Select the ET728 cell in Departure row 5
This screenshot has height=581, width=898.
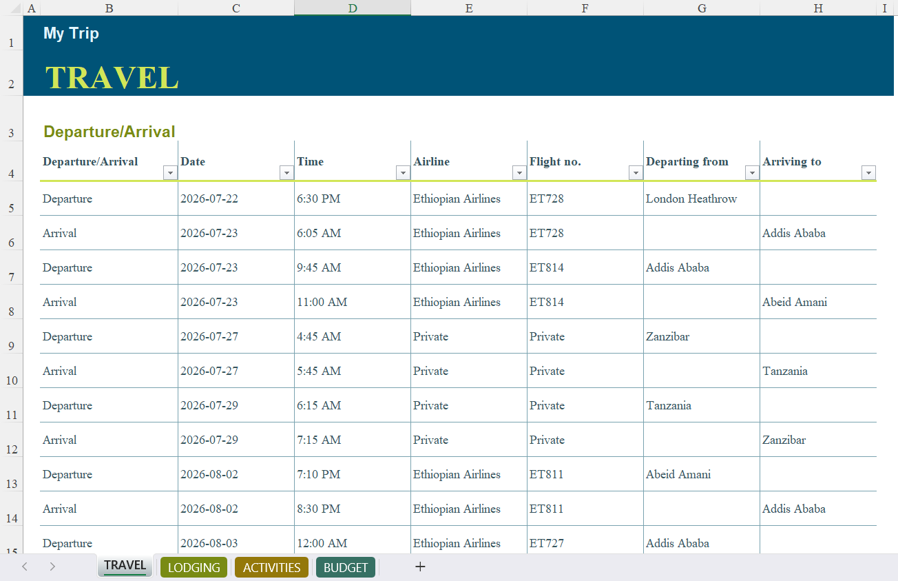click(x=585, y=199)
